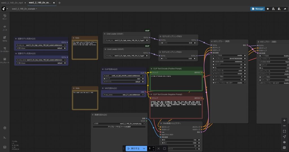Fit the workflow view to screen

284,131
